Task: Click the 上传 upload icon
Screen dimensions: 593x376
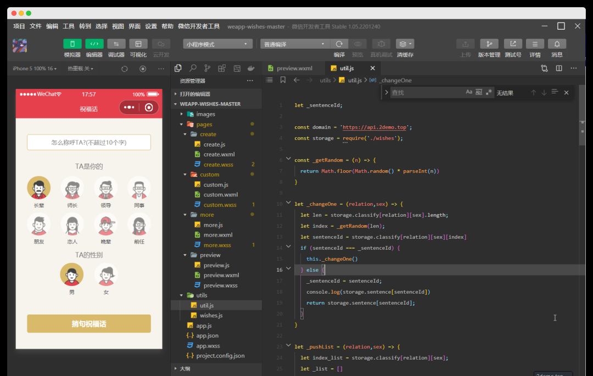Action: click(465, 44)
